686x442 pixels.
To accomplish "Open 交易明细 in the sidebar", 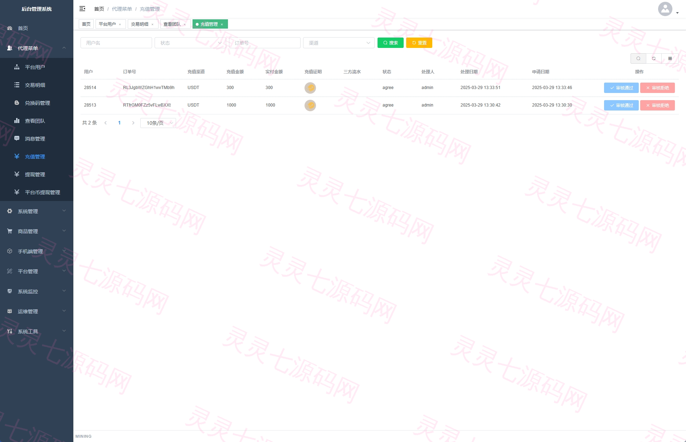I will (x=37, y=85).
